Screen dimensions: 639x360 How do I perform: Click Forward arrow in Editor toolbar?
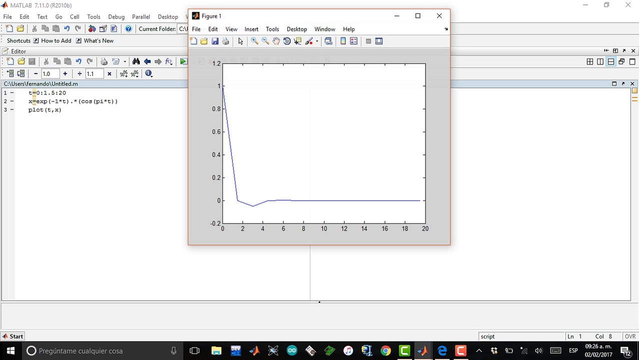[x=158, y=61]
